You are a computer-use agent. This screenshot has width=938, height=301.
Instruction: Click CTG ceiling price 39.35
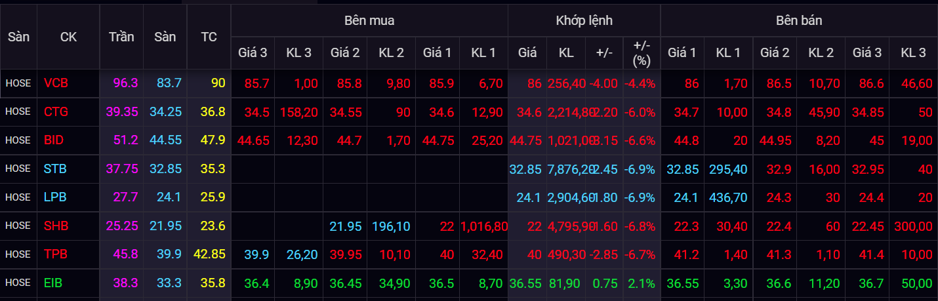(122, 111)
